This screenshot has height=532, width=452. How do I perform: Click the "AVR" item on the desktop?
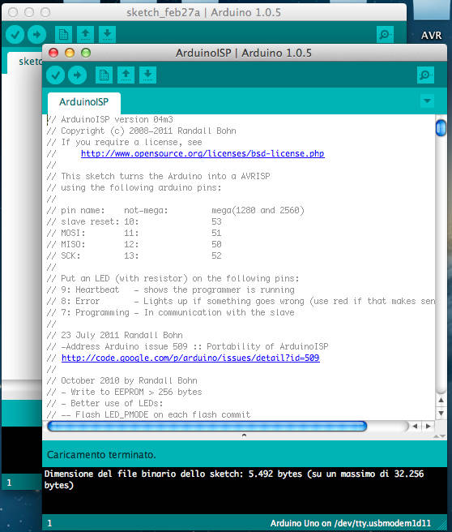(x=431, y=36)
